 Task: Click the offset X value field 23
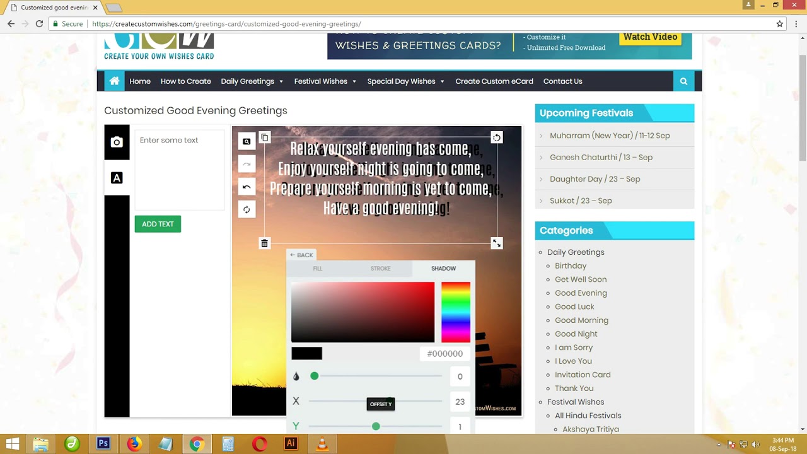[460, 402]
